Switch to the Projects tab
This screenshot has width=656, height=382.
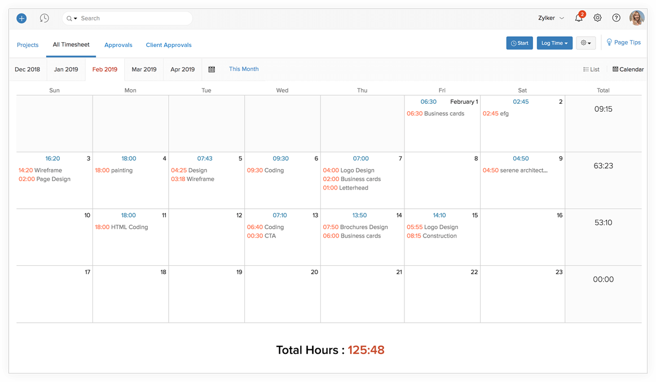pos(28,45)
